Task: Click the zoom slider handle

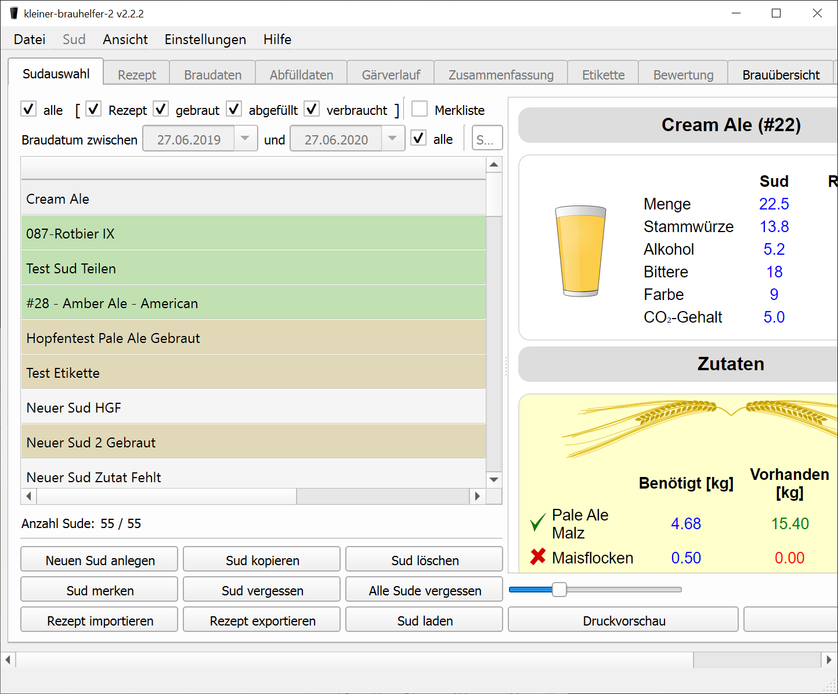Action: point(559,590)
